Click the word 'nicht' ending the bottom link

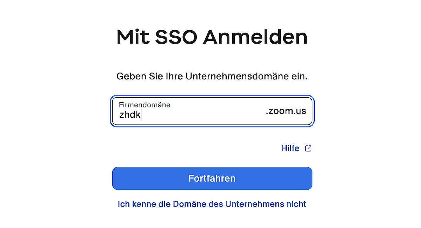297,204
